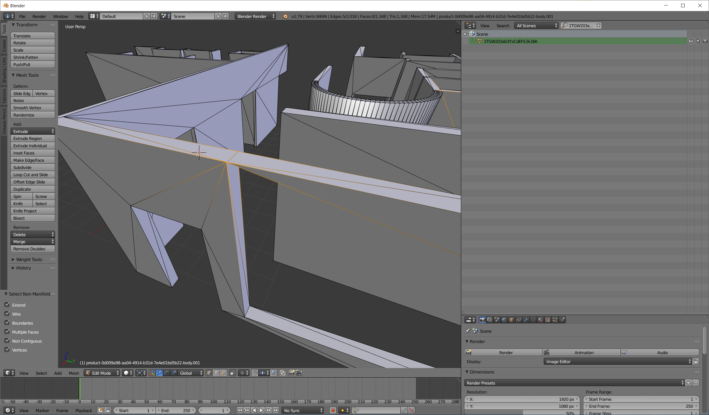Click the Remove Doubles button
709x415 pixels.
pos(32,249)
